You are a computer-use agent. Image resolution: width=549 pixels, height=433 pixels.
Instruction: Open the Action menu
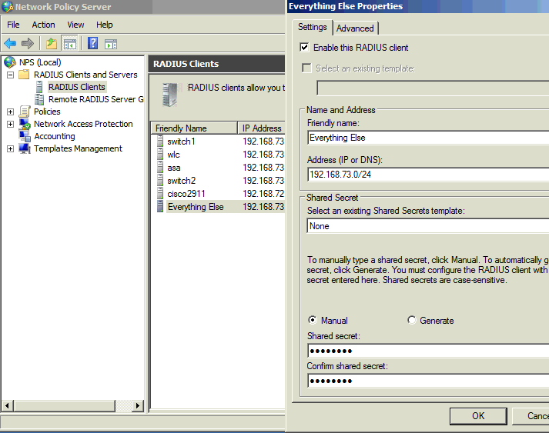[x=43, y=25]
